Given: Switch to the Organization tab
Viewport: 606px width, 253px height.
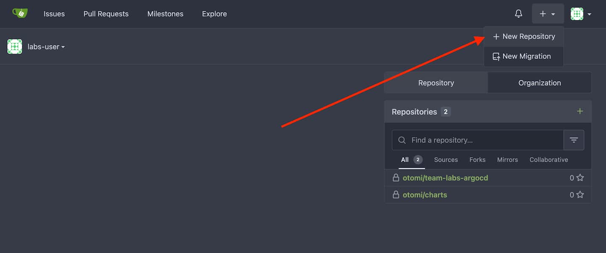Looking at the screenshot, I should pos(540,83).
